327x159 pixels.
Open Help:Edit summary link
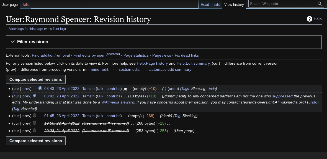click(193, 63)
